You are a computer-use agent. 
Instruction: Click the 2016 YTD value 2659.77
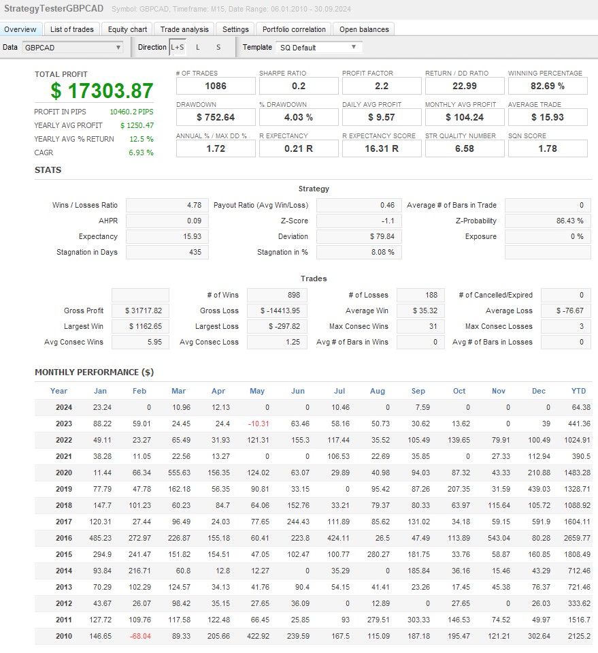(577, 538)
